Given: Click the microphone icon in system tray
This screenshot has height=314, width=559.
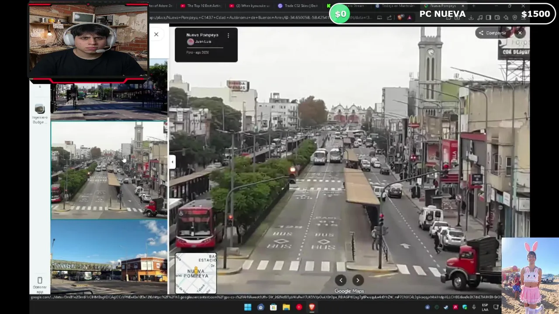Looking at the screenshot, I should tap(474, 307).
